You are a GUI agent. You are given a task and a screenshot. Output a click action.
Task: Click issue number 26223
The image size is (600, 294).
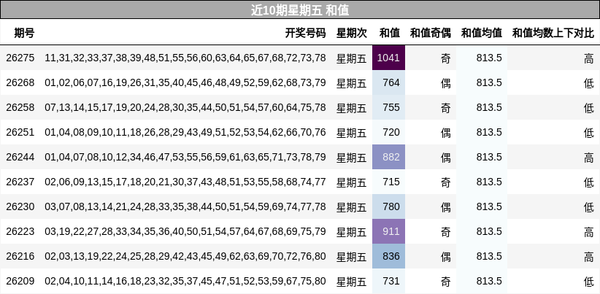[x=20, y=231]
